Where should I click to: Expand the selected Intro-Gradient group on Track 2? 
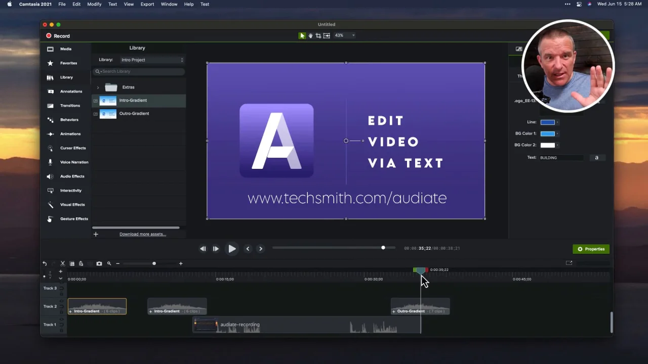pyautogui.click(x=70, y=311)
